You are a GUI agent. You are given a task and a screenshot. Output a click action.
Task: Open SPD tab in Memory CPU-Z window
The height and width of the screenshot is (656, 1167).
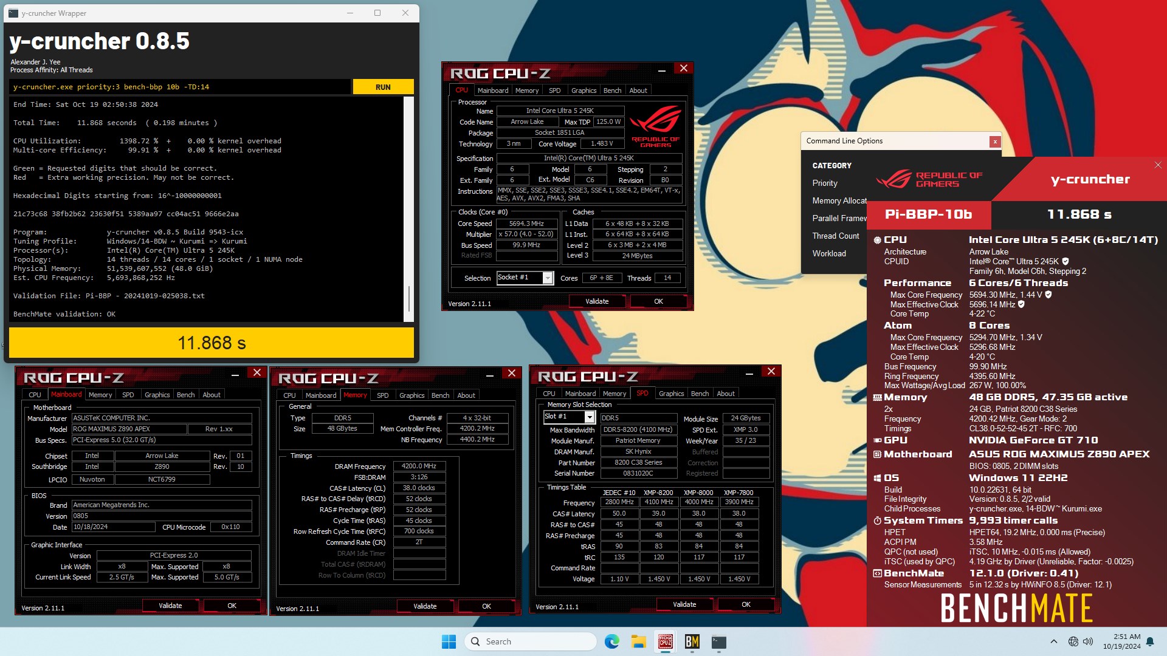(x=383, y=395)
